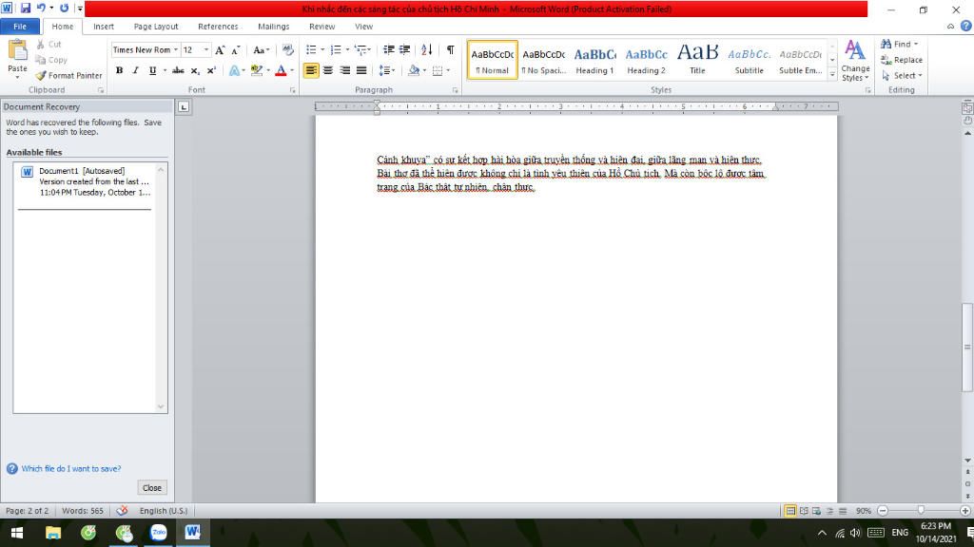Align paragraph text right
This screenshot has width=974, height=547.
(344, 70)
